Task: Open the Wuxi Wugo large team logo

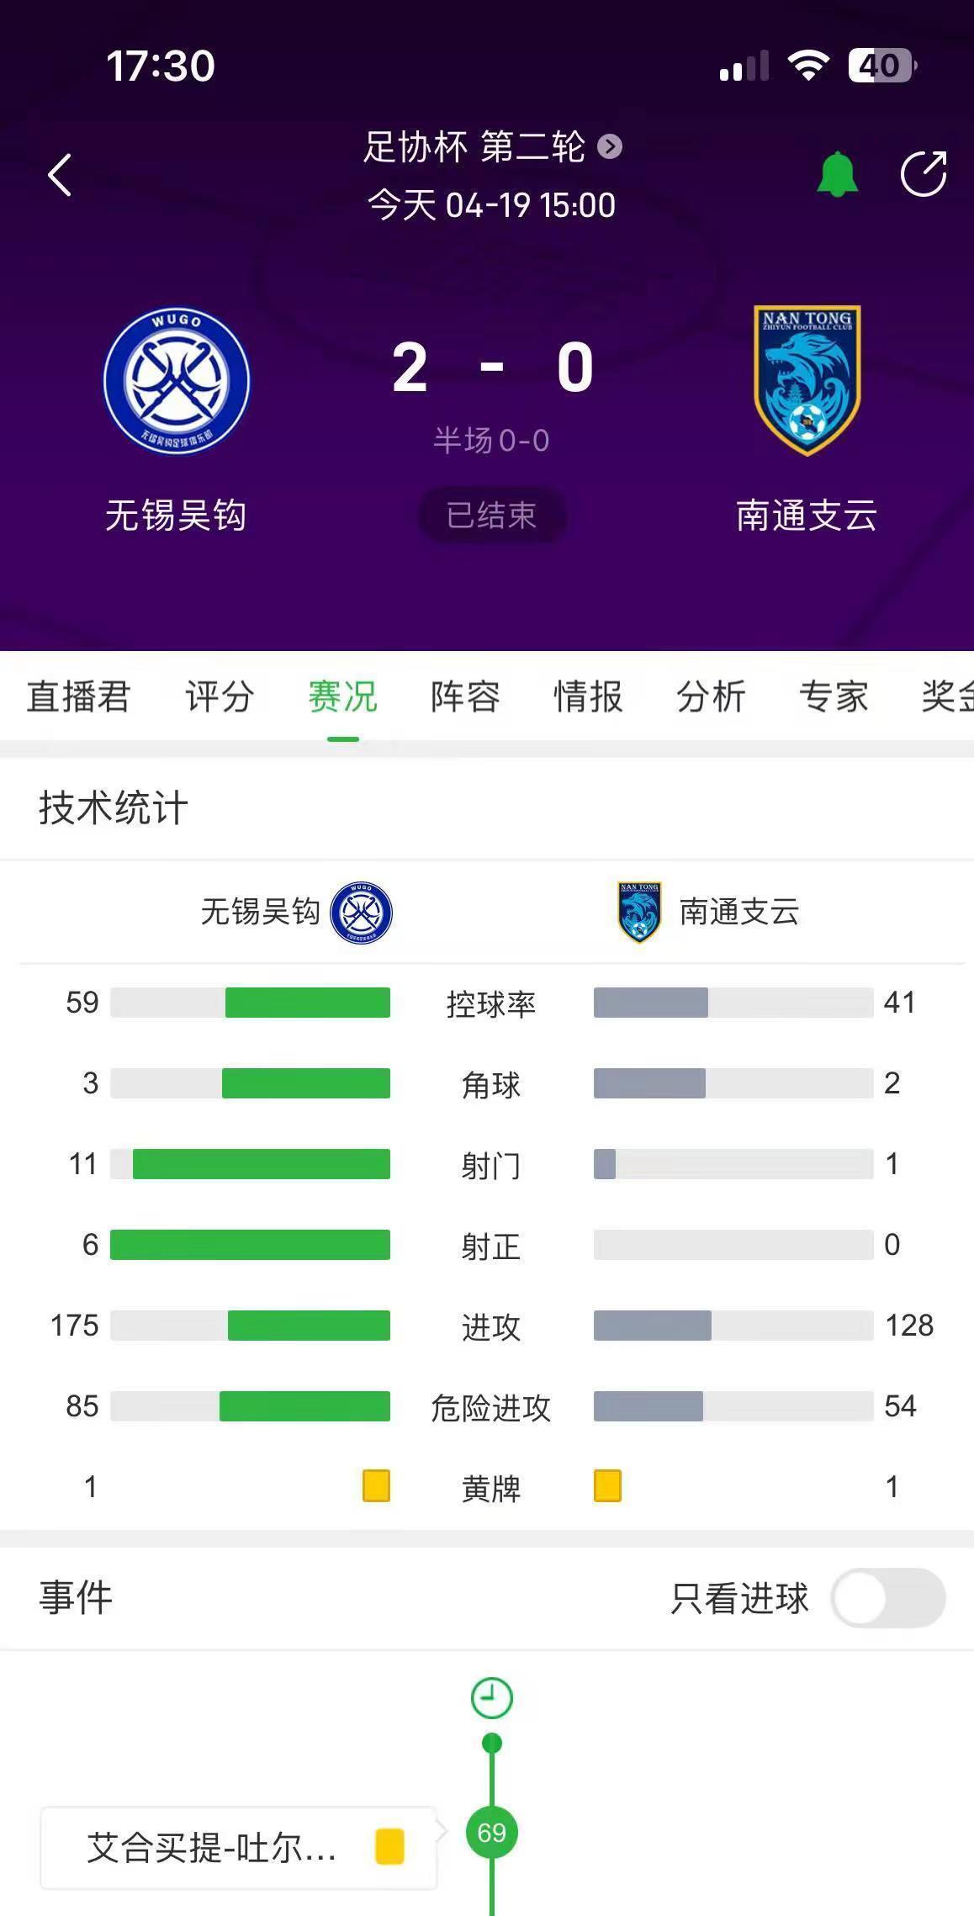Action: click(x=177, y=380)
